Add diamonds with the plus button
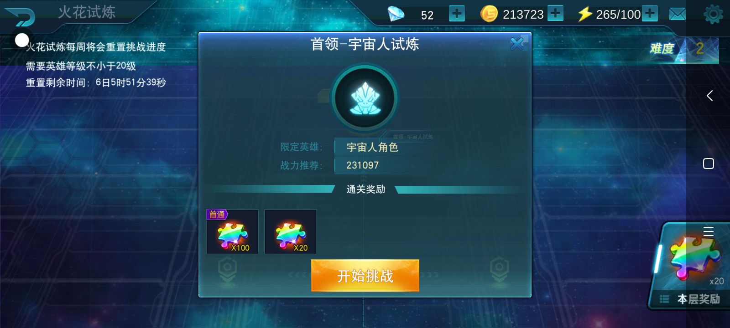This screenshot has width=730, height=328. tap(457, 14)
